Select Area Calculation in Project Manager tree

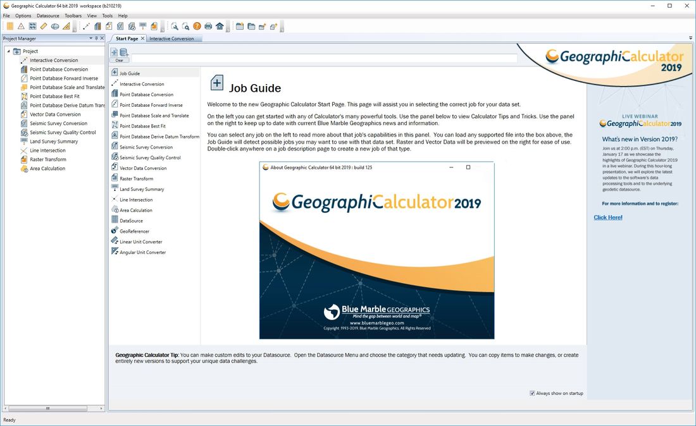(x=47, y=169)
